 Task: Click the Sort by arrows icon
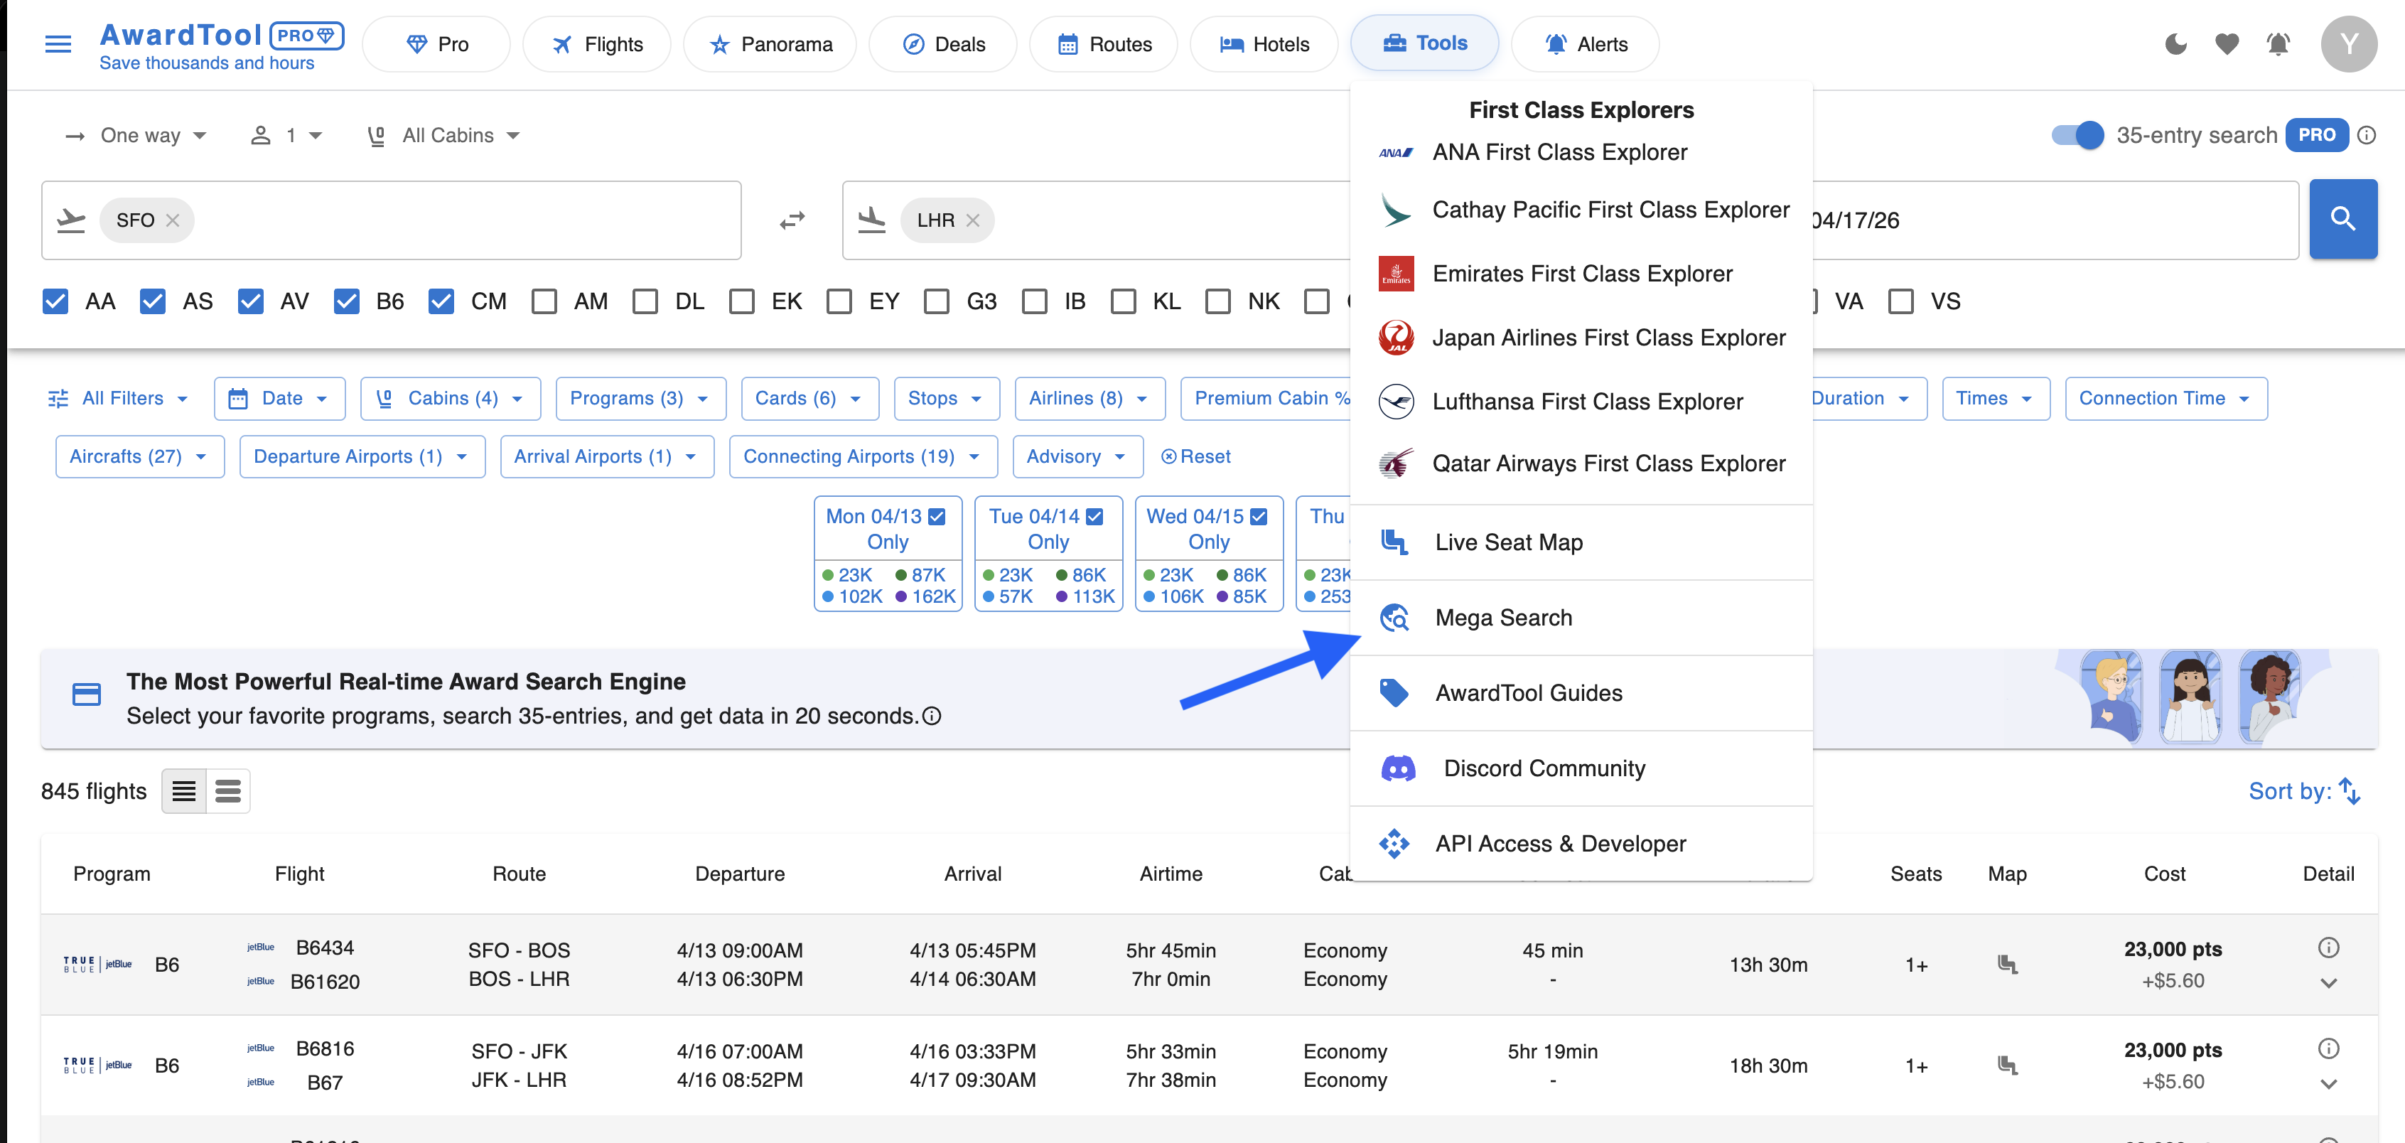click(2349, 791)
